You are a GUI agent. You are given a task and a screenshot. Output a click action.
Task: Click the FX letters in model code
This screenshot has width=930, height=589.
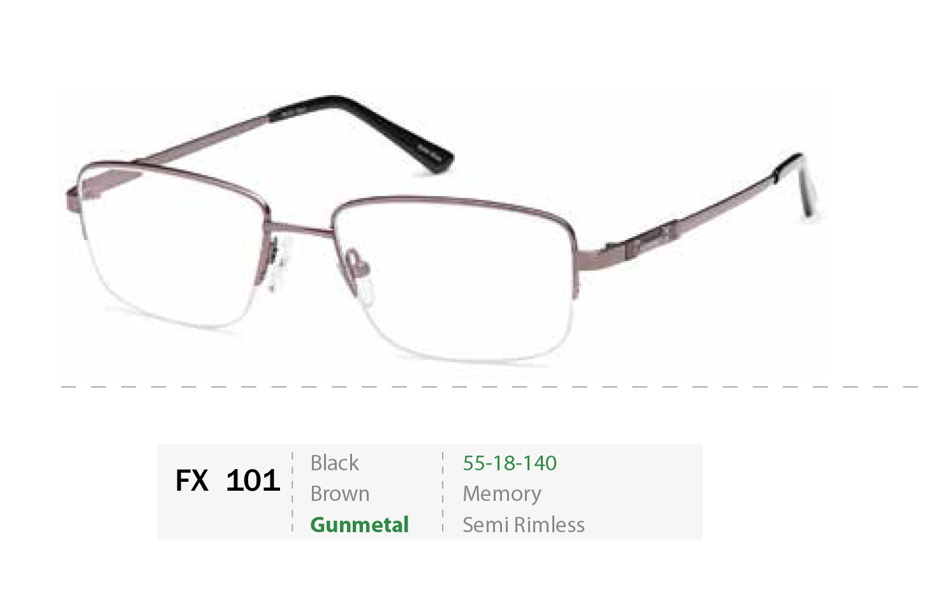192,481
